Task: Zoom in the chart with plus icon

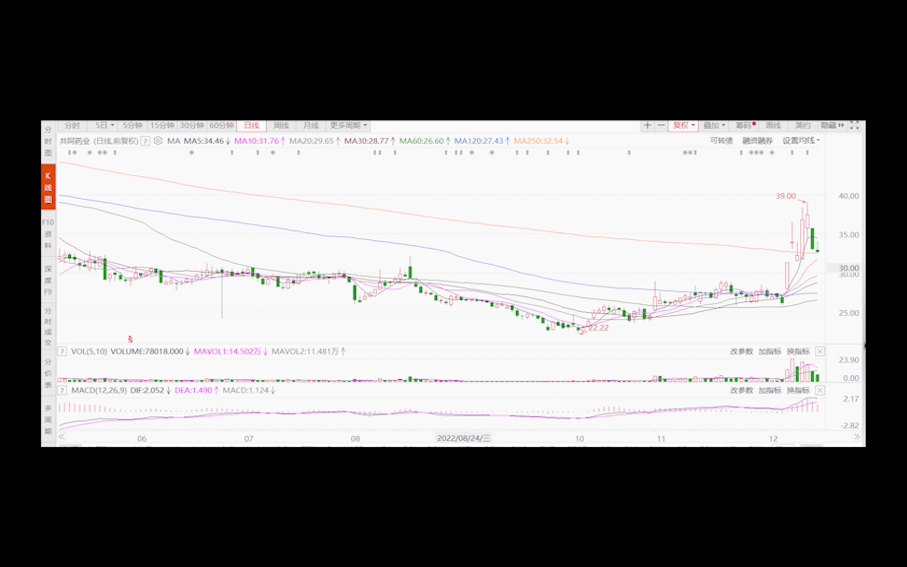Action: click(x=647, y=126)
